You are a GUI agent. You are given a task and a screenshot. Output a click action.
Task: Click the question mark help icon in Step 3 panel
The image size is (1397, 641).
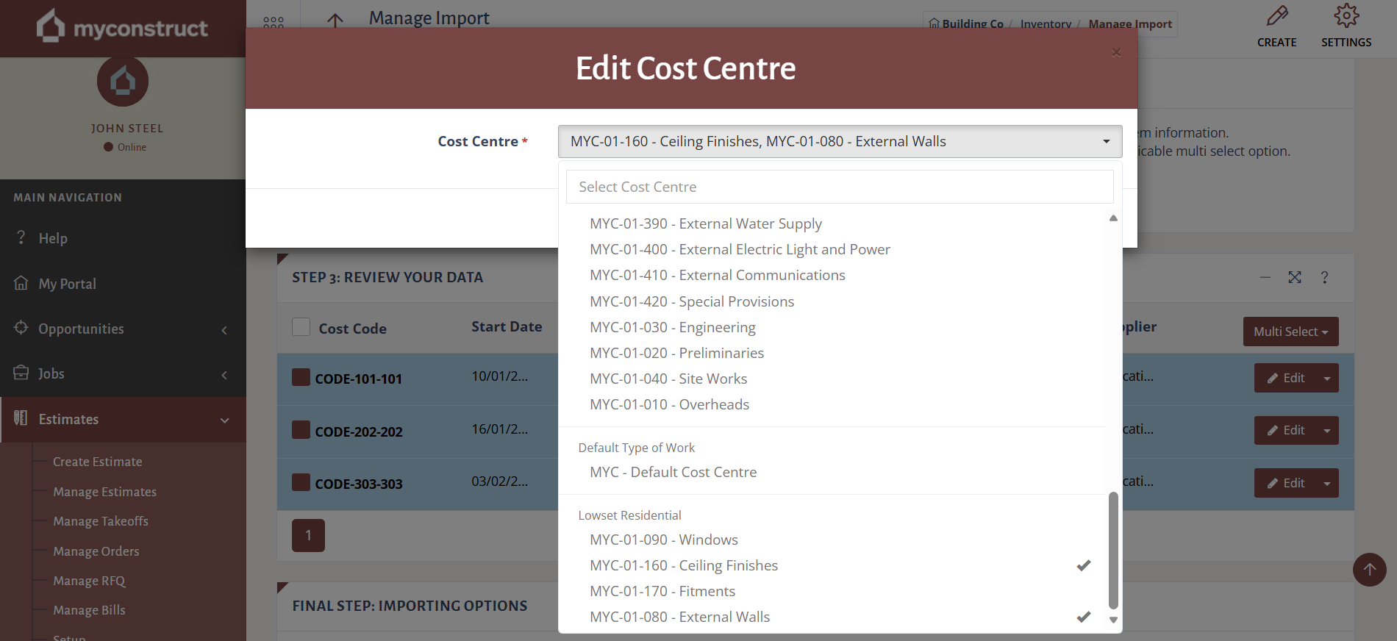(x=1324, y=277)
